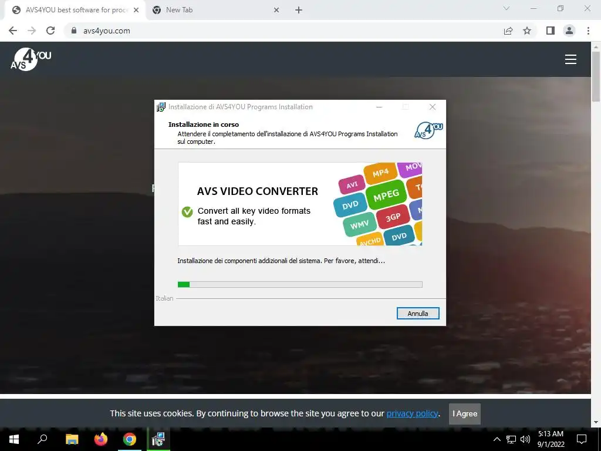Viewport: 601px width, 451px height.
Task: Open the Windows notification center
Action: click(582, 439)
